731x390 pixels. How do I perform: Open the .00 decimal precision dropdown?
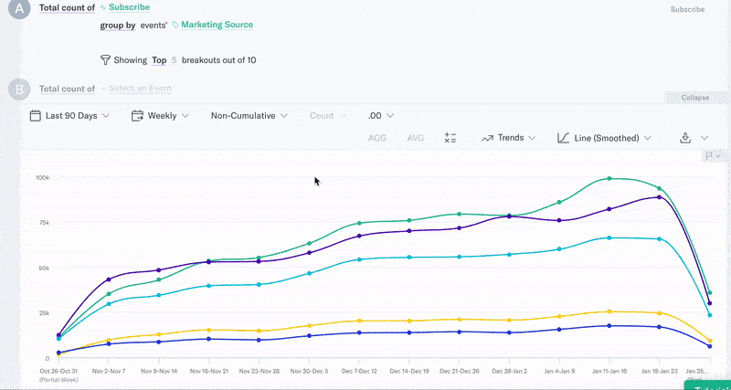[380, 116]
